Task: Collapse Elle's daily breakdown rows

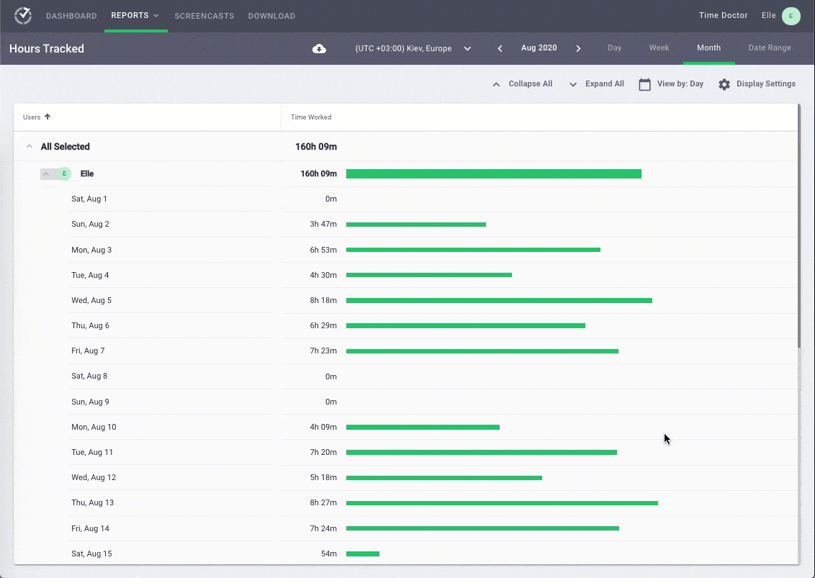Action: (46, 173)
